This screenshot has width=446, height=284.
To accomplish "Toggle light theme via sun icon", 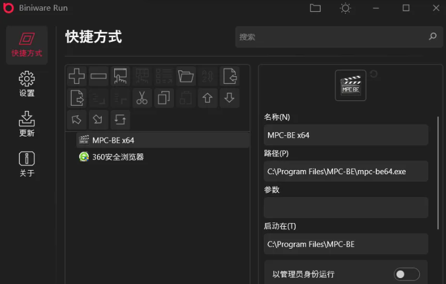I will (x=345, y=8).
